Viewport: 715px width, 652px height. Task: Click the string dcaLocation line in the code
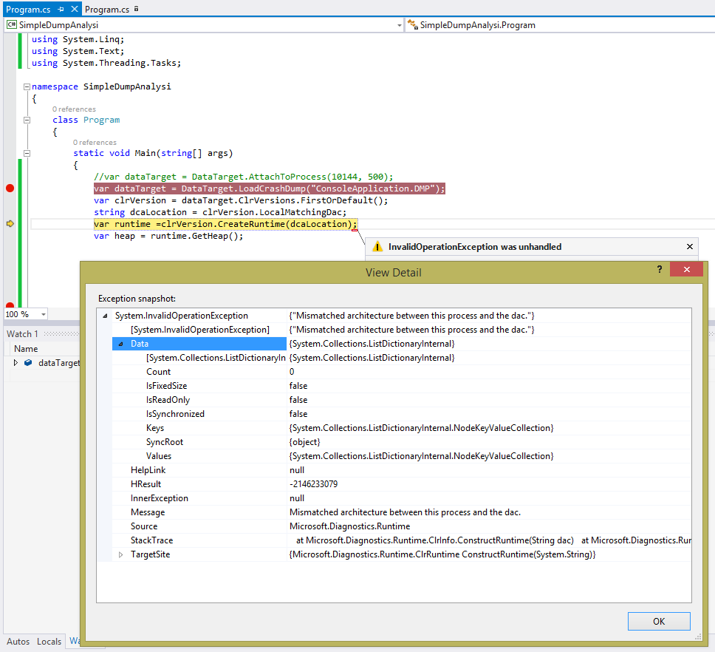tap(220, 212)
